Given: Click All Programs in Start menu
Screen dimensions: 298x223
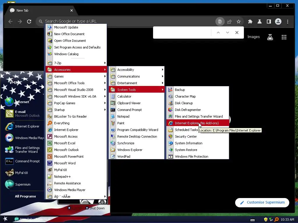Looking at the screenshot, I should pyautogui.click(x=26, y=196).
